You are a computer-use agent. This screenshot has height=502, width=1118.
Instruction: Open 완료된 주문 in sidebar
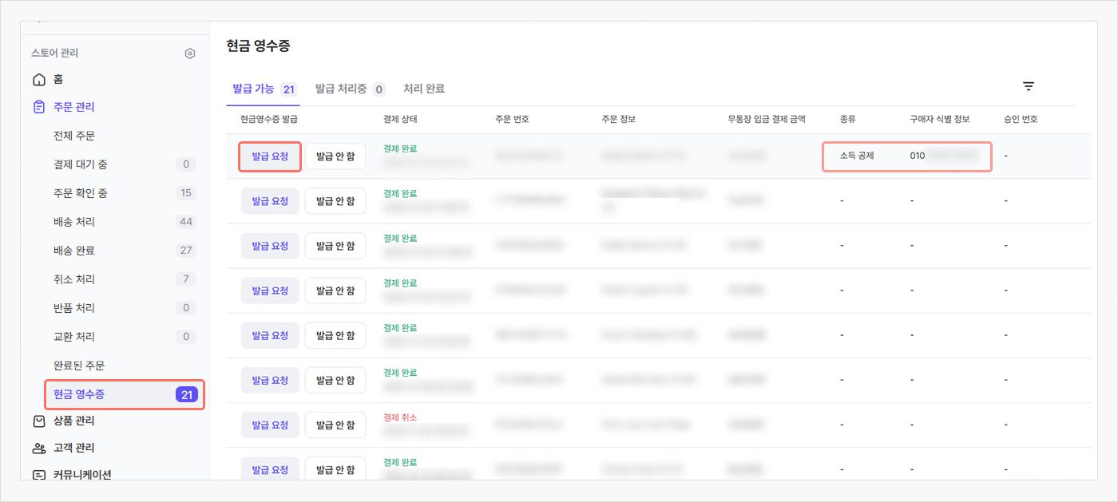[79, 366]
